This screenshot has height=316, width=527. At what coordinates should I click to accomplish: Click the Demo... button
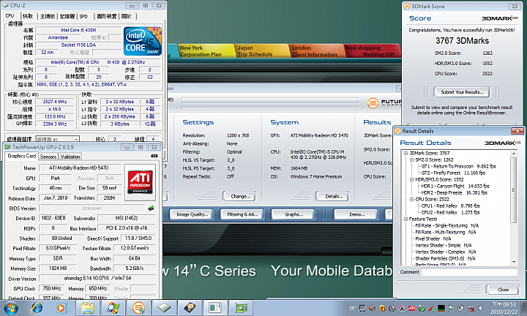(x=357, y=214)
